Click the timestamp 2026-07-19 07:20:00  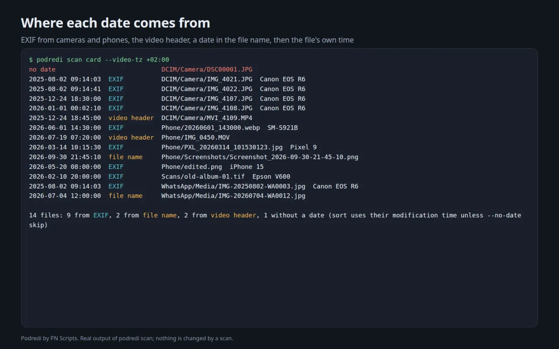pyautogui.click(x=65, y=137)
